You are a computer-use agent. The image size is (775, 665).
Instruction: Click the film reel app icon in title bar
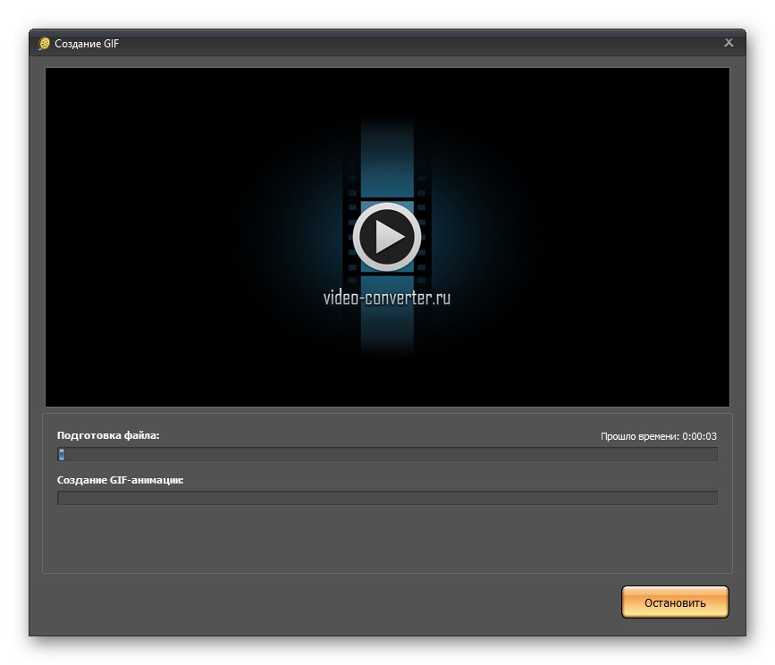coord(44,44)
